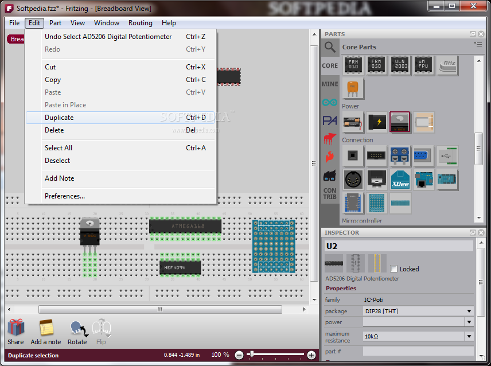
Task: Choose the MHz crystal part
Action: (447, 65)
